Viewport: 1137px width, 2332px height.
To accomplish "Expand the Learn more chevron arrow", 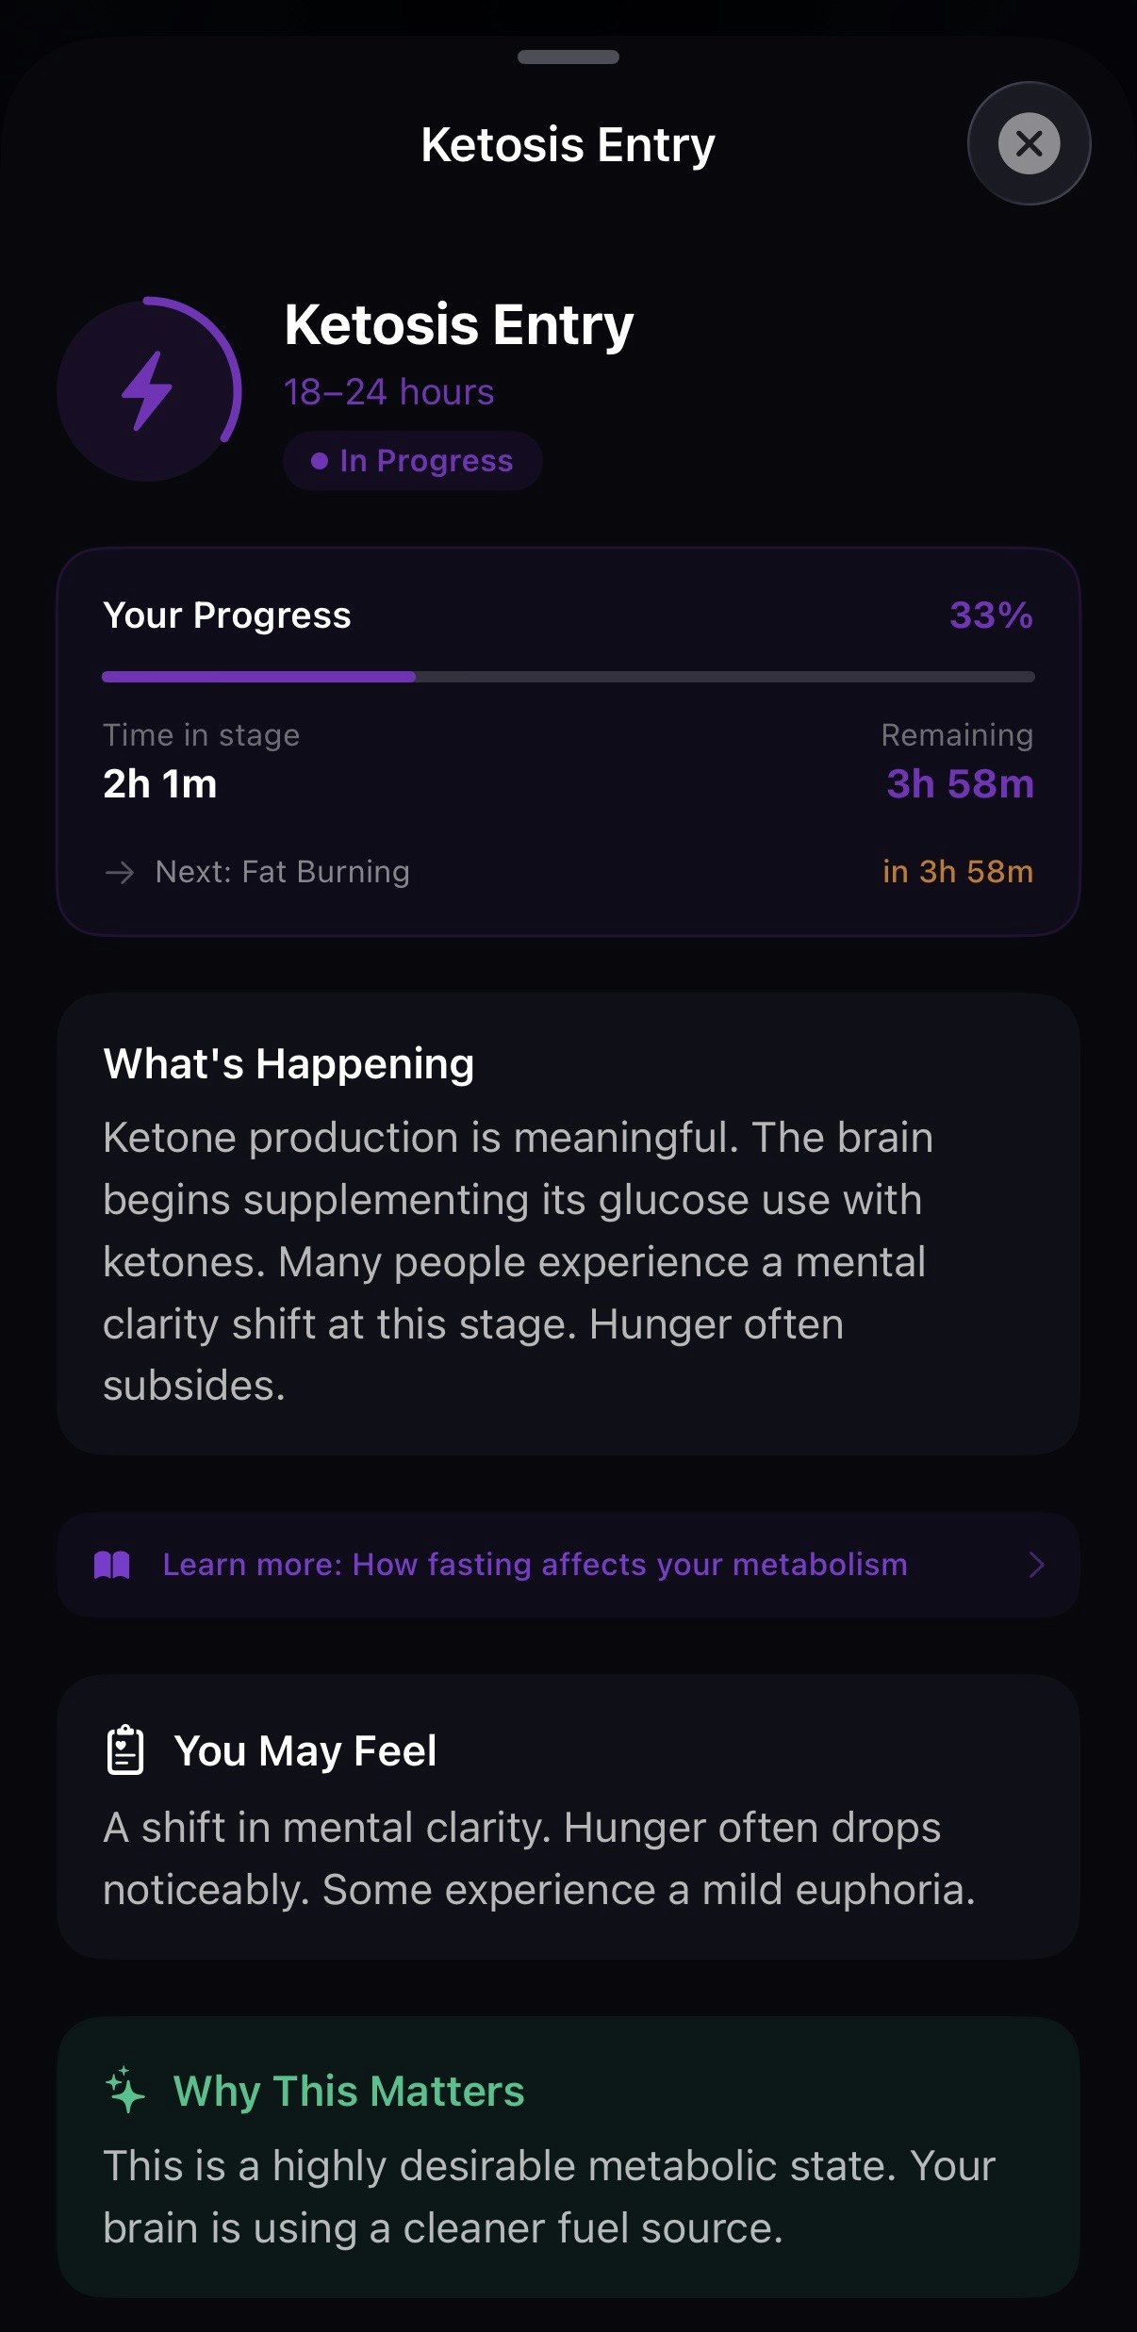I will (1036, 1565).
